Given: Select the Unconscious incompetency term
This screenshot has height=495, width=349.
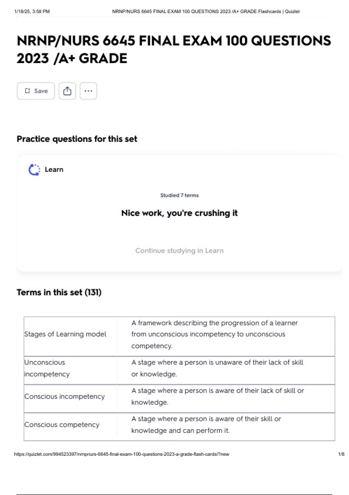Looking at the screenshot, I should pyautogui.click(x=47, y=368).
